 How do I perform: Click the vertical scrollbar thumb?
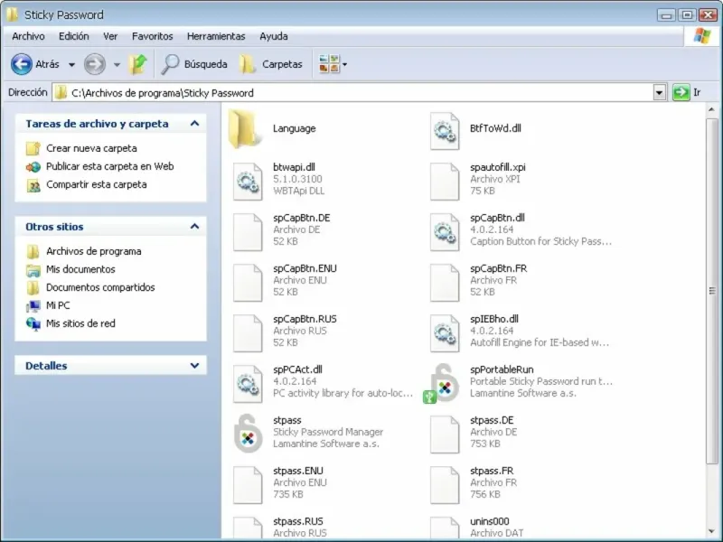711,291
